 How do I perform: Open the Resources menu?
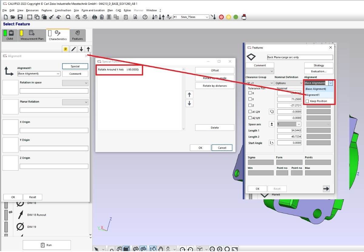pyautogui.click(x=32, y=10)
